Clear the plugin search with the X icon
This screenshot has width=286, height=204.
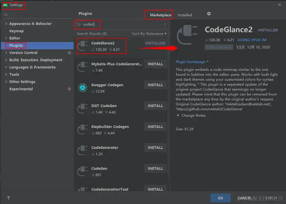[165, 24]
